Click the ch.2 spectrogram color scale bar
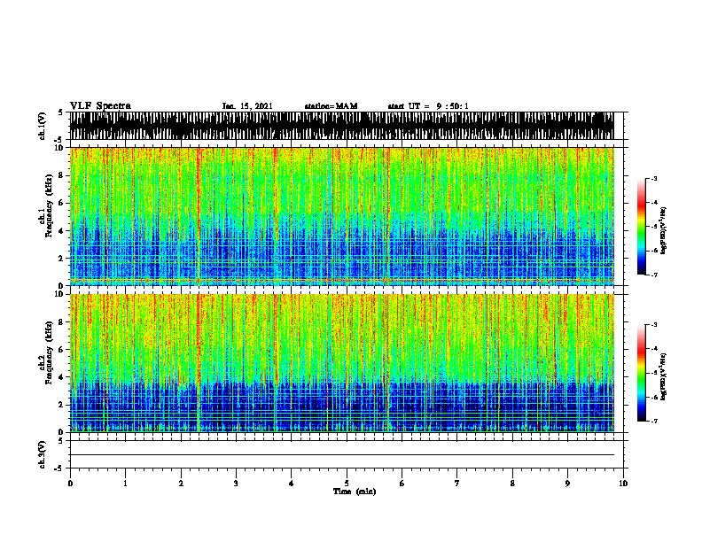Viewport: 702px width, 542px height. (x=642, y=373)
